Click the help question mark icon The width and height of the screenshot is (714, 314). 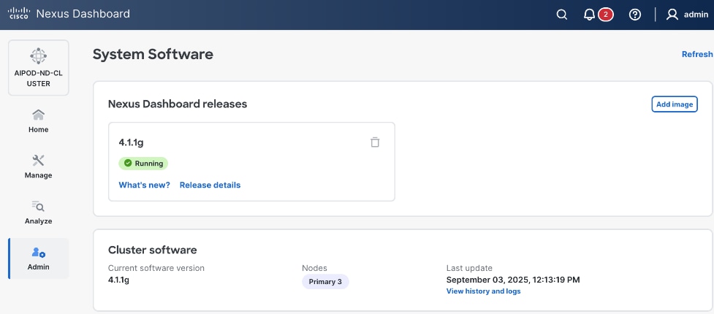click(635, 15)
